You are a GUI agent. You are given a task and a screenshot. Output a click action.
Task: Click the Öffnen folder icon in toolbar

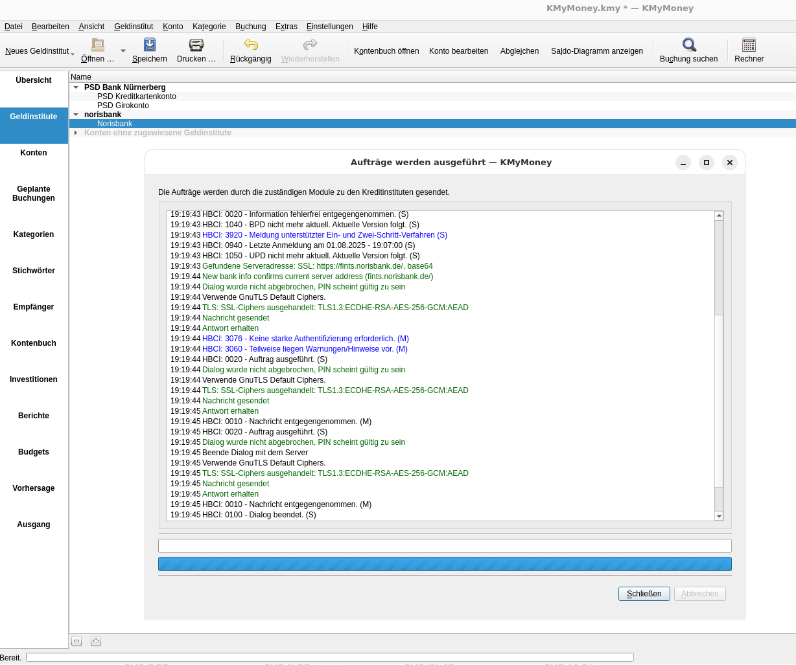point(98,45)
